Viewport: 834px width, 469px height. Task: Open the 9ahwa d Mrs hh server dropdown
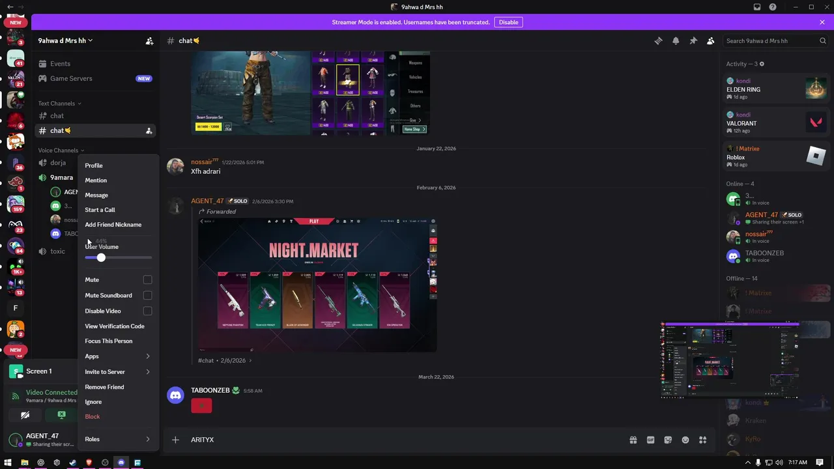[x=65, y=40]
